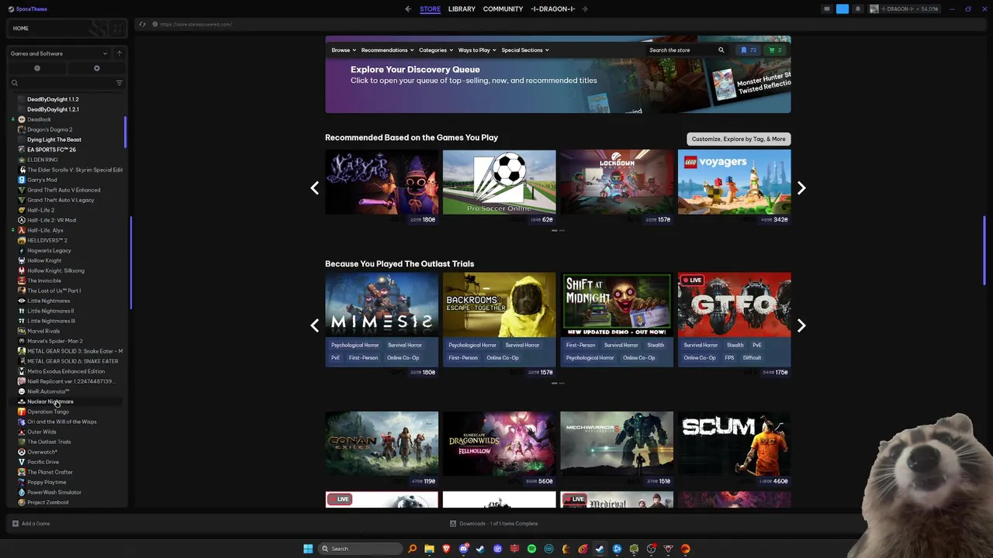The width and height of the screenshot is (993, 558).
Task: Open library grid view icon beside HOME
Action: (x=118, y=29)
